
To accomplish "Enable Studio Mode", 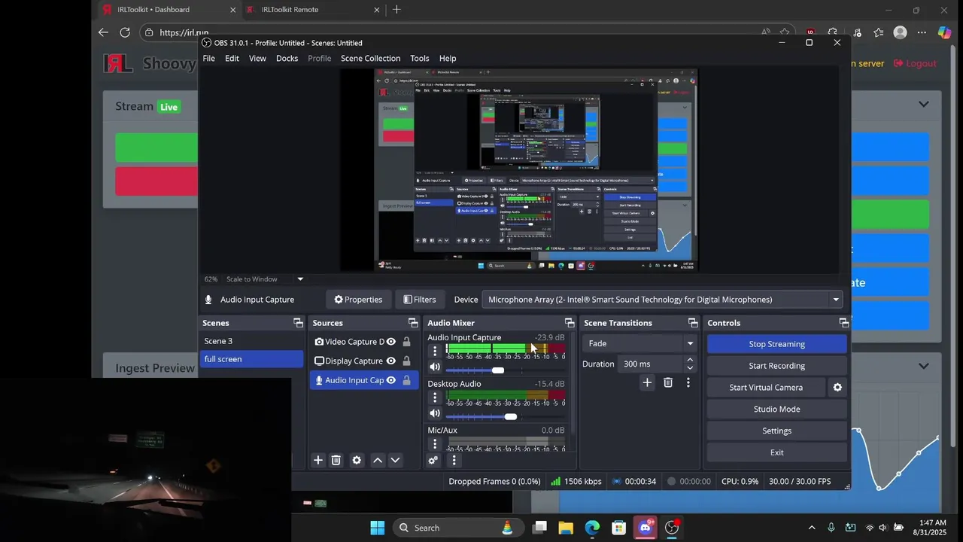I will [776, 410].
